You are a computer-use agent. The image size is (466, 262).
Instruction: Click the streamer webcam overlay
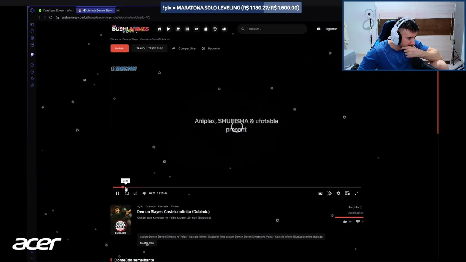pyautogui.click(x=404, y=35)
